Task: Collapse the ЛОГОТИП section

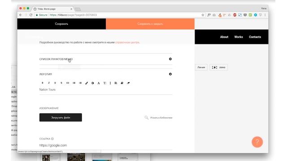Action: click(x=106, y=74)
